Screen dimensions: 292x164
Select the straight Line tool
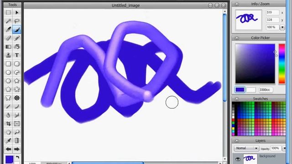coord(8,106)
